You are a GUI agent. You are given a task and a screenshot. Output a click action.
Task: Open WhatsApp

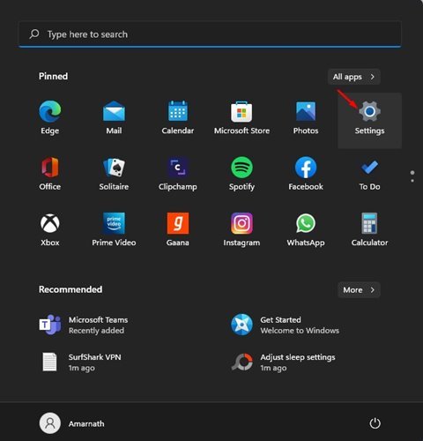[x=306, y=223]
